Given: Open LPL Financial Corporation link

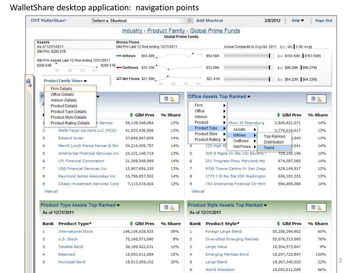Looking at the screenshot, I should tap(81, 161).
